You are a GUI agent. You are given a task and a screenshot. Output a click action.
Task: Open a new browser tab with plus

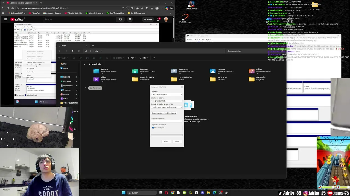click(x=41, y=3)
